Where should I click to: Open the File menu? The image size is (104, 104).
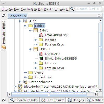(x=3, y=9)
